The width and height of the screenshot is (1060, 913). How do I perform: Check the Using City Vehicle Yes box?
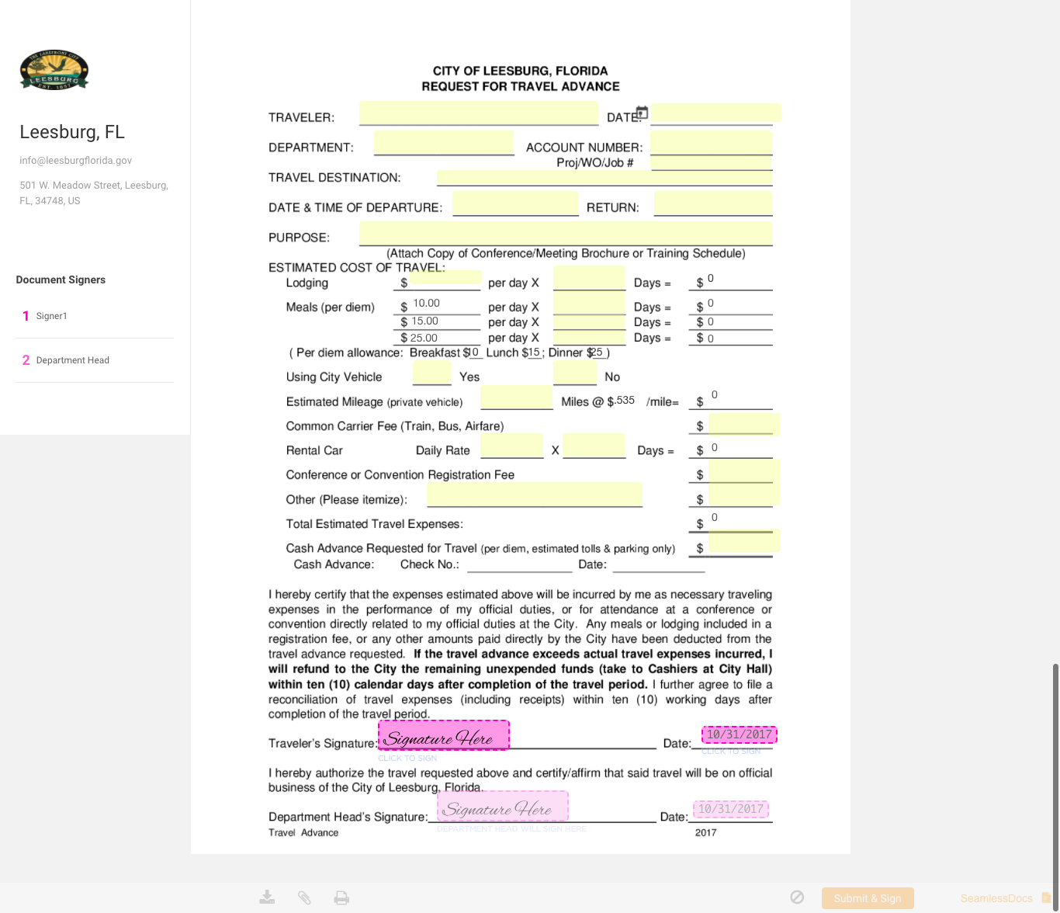(x=431, y=372)
